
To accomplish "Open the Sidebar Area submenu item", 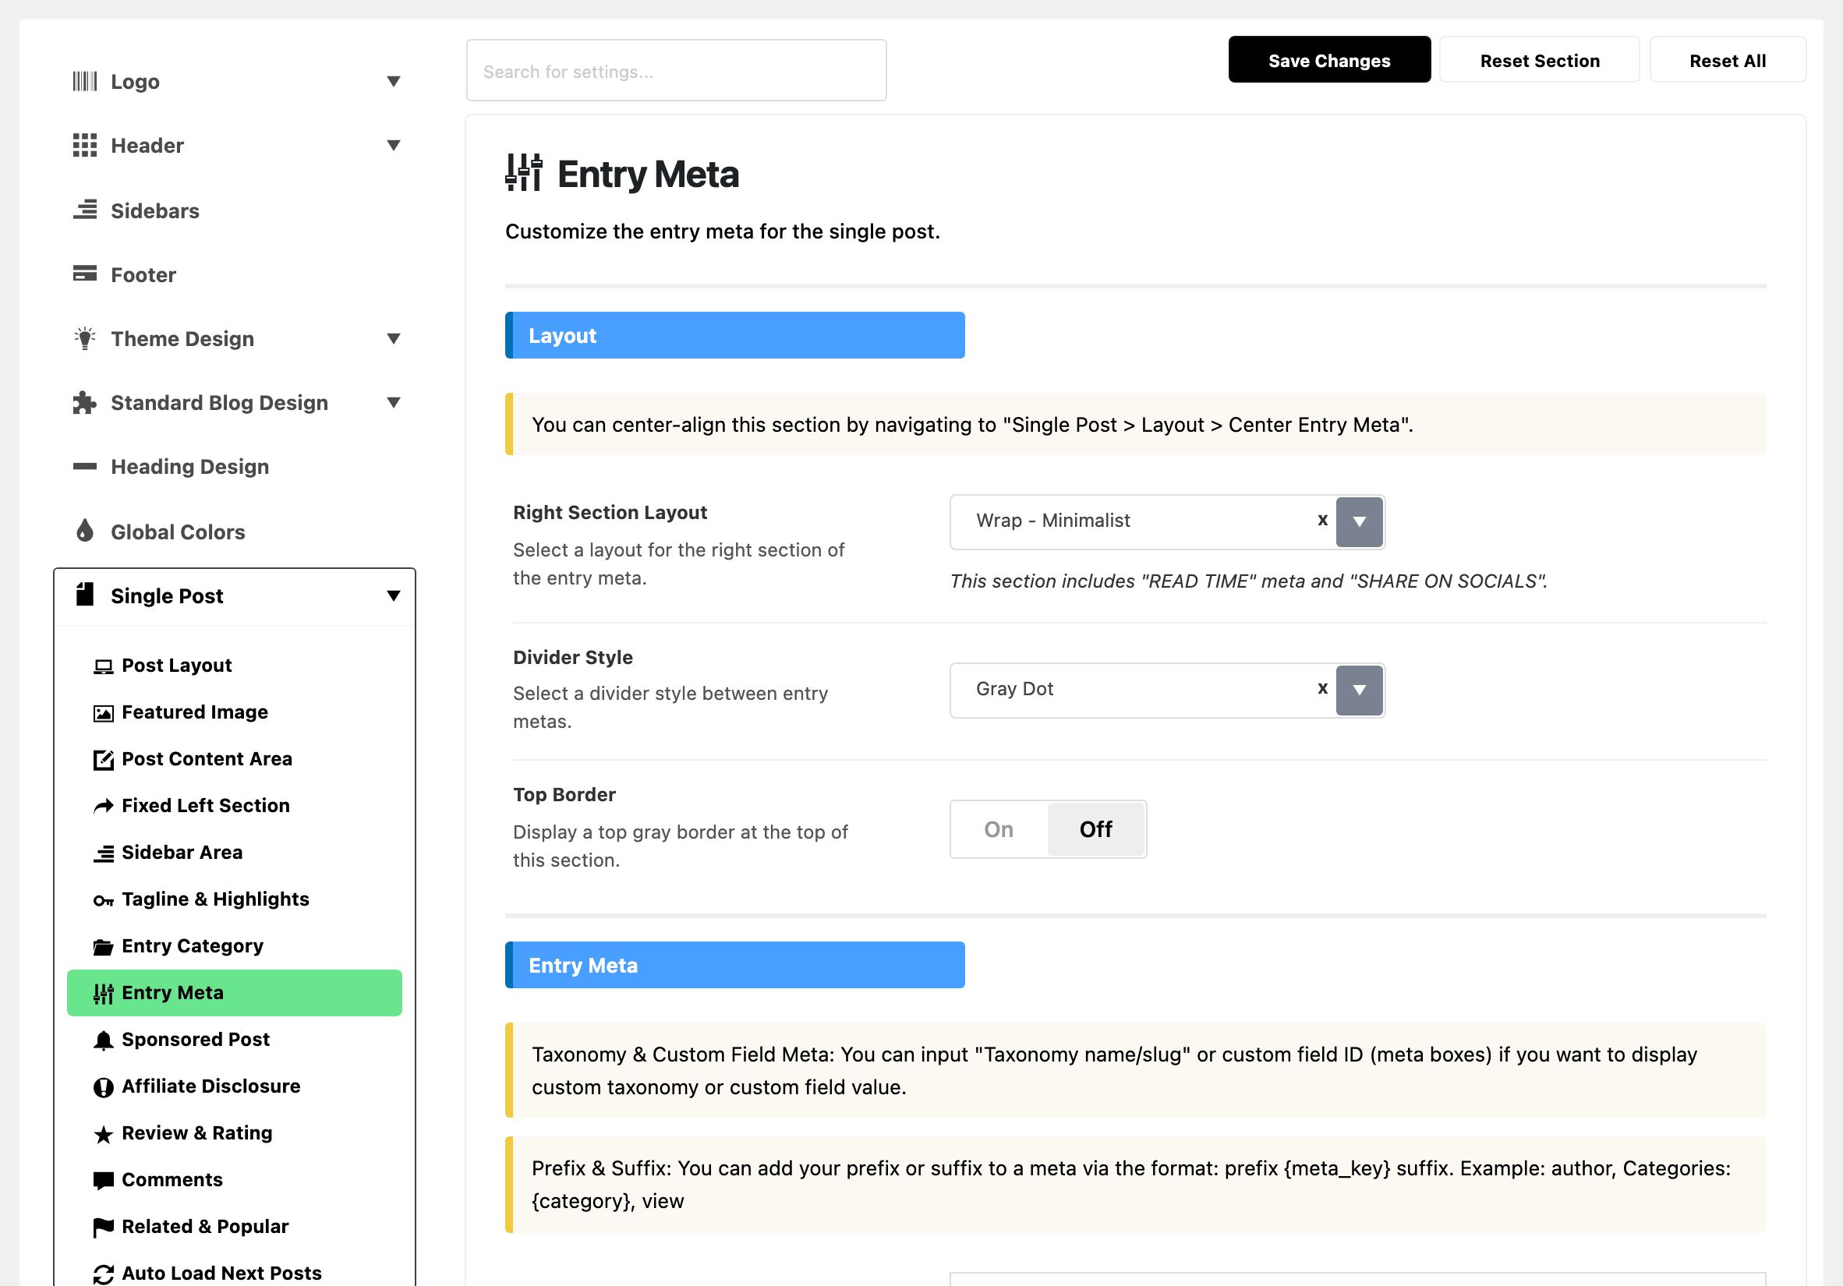I will pyautogui.click(x=182, y=852).
